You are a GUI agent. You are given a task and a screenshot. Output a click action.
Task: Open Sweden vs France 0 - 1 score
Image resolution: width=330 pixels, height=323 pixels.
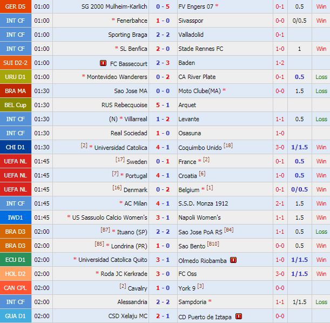[163, 161]
